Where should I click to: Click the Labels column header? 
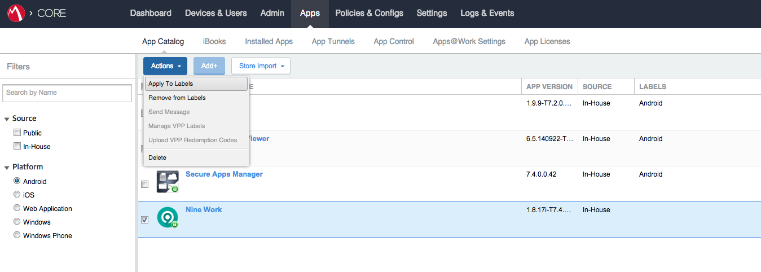(x=653, y=87)
